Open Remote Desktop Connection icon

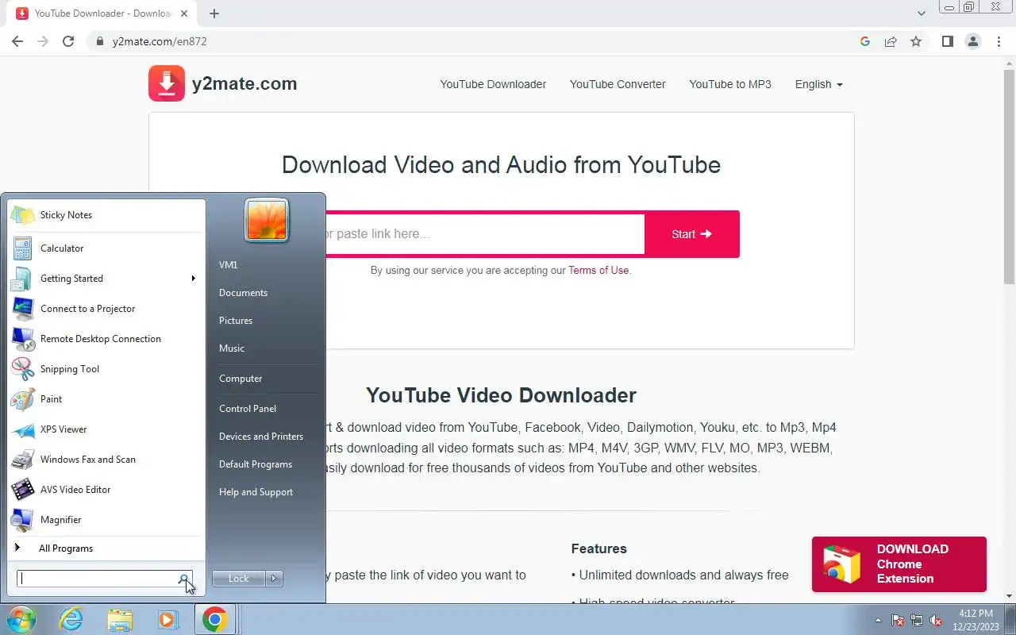pos(23,339)
